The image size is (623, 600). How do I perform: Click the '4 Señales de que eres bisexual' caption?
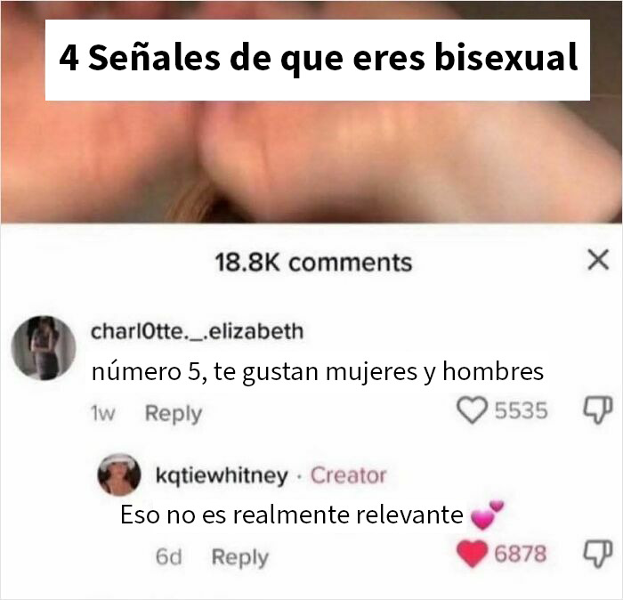318,59
